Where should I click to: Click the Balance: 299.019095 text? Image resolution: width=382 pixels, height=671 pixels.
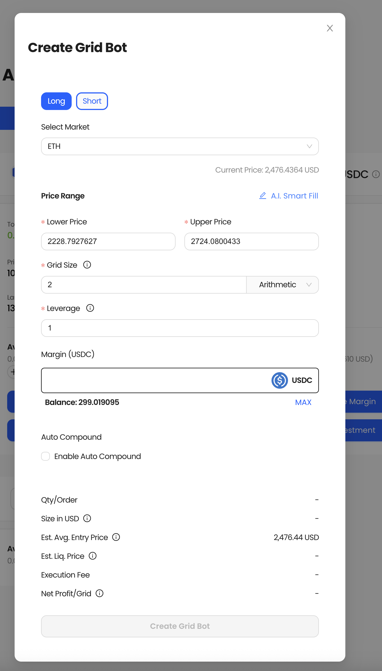(82, 402)
